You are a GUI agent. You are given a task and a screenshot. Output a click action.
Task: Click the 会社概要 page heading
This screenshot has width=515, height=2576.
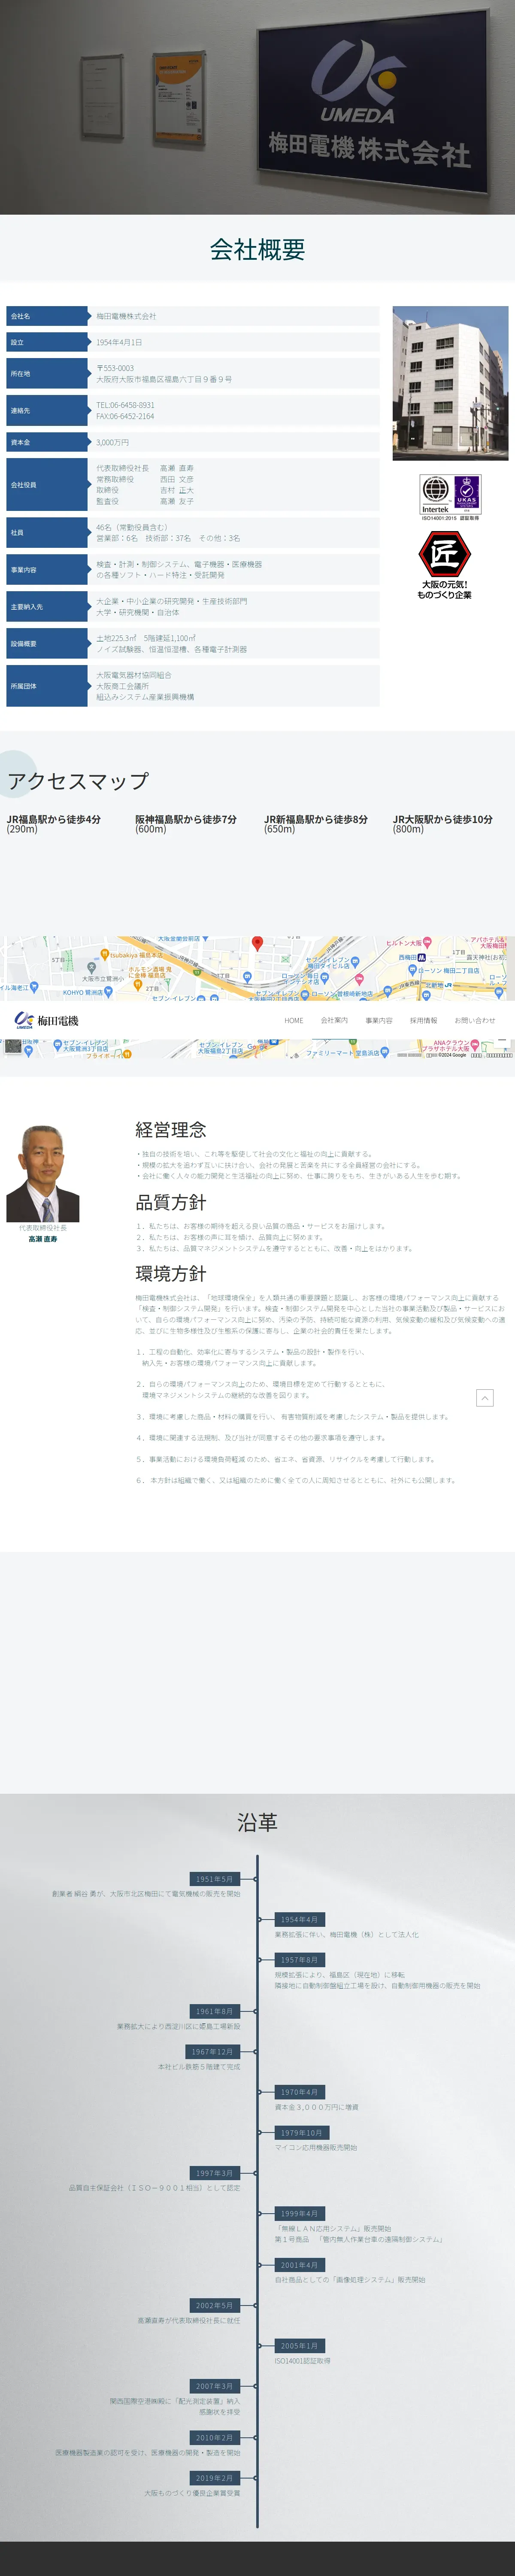[x=257, y=249]
